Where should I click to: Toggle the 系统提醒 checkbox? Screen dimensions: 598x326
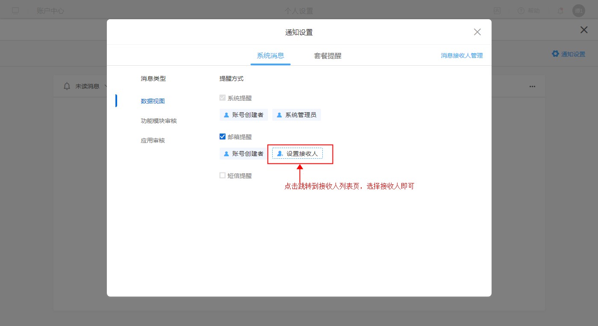click(x=222, y=98)
